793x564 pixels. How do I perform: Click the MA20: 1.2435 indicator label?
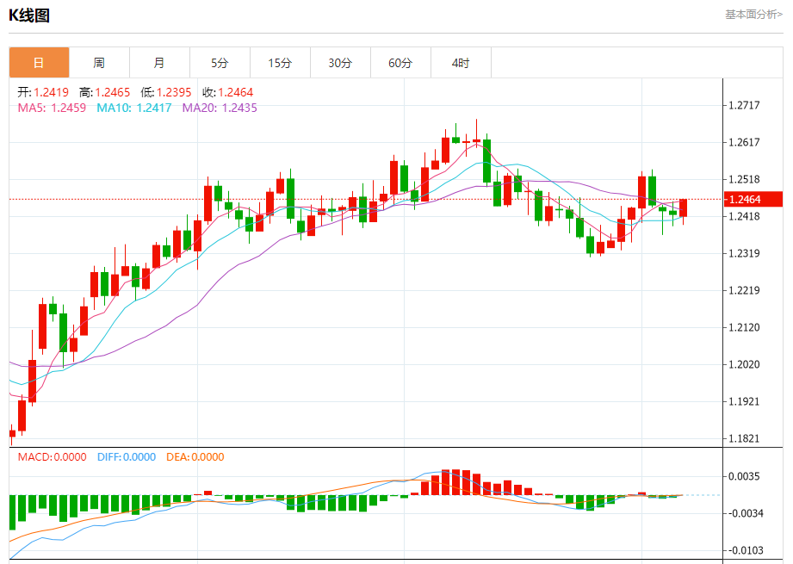pos(220,108)
